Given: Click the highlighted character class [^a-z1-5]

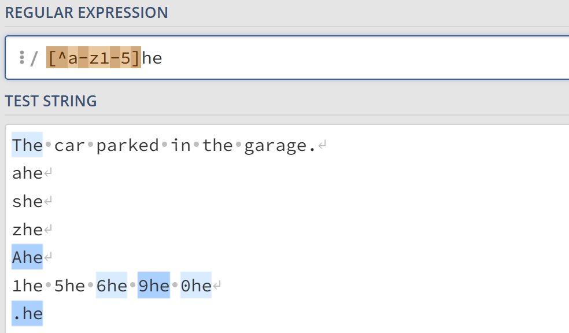Looking at the screenshot, I should (94, 58).
